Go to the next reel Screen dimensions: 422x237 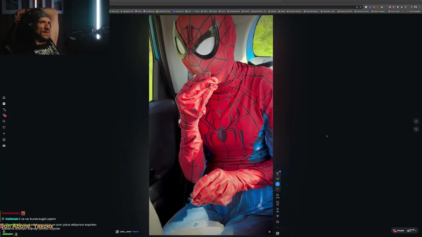click(x=416, y=129)
